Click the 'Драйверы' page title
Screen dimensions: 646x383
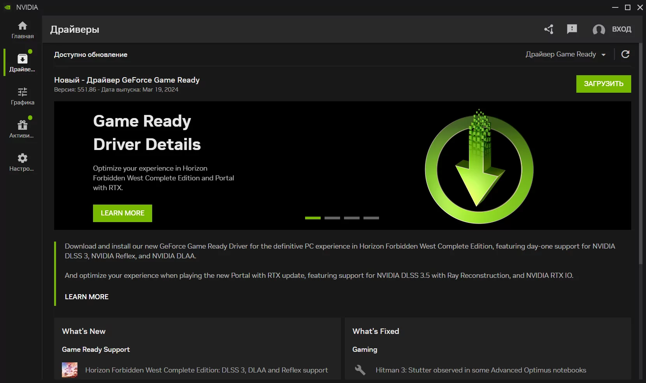point(75,30)
